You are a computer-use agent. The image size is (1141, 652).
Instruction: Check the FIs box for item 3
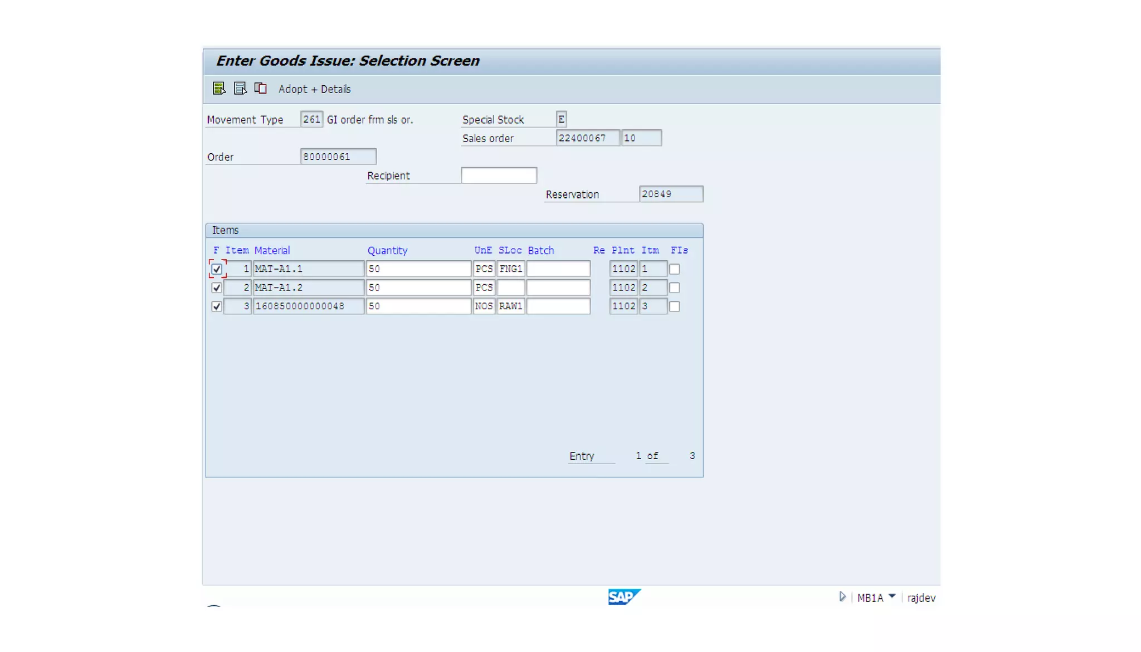tap(674, 306)
